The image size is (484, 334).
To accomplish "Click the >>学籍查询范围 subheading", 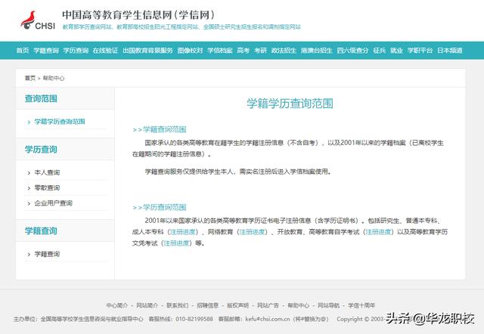I will (160, 129).
